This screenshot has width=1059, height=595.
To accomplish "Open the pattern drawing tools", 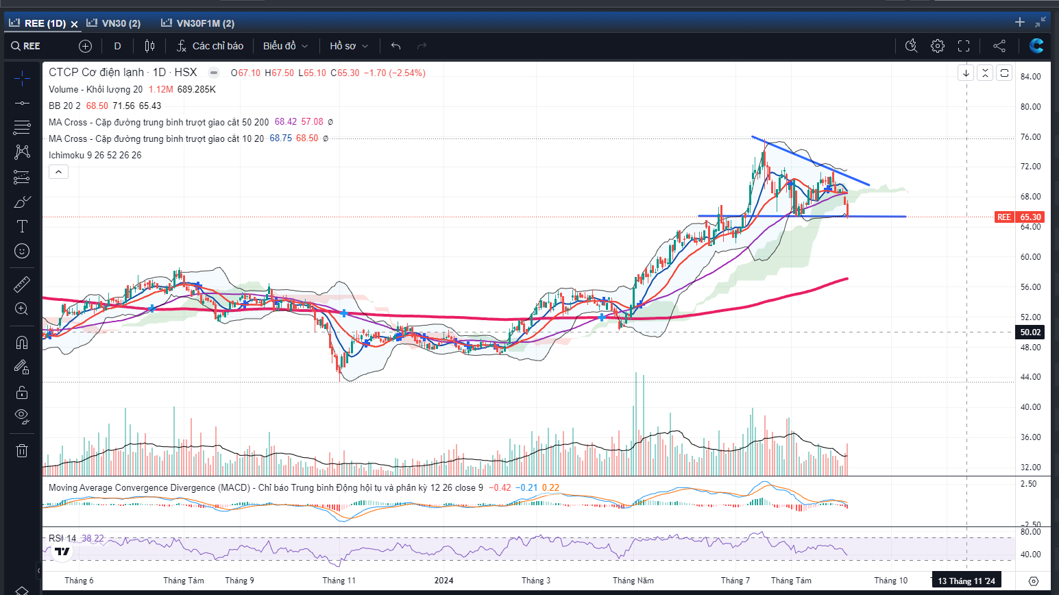I will pyautogui.click(x=22, y=151).
